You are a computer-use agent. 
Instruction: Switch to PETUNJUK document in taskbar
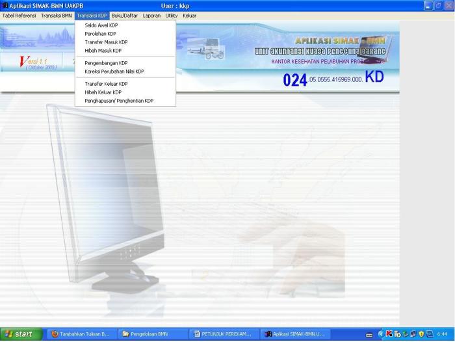(222, 334)
